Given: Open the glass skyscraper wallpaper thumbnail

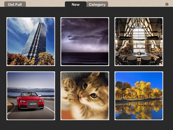Looking at the screenshot, I should (31, 41).
